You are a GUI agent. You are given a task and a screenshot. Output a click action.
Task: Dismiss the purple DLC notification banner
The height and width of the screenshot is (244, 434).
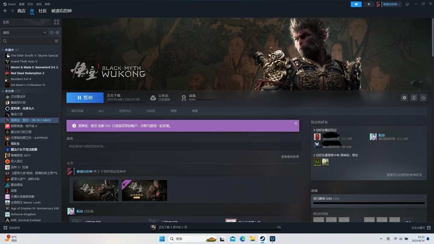tap(296, 123)
